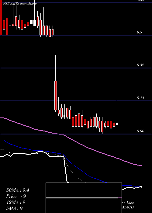Click the 8.96 price axis label
The height and width of the screenshot is (213, 152).
click(x=140, y=131)
